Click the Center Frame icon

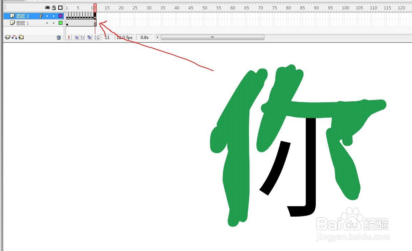[69, 37]
